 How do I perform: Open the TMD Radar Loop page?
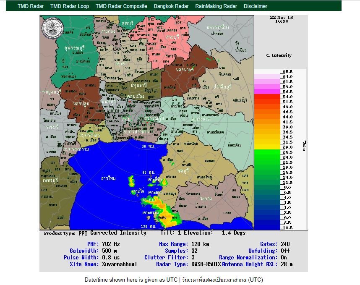(70, 6)
